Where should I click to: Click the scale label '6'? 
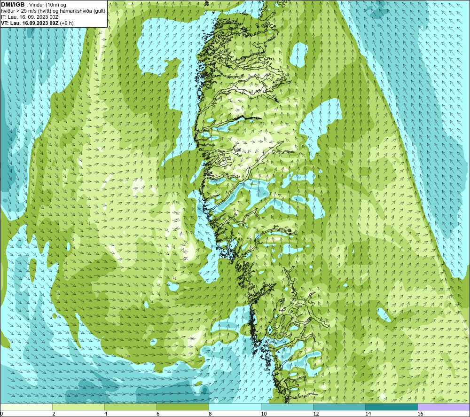158,414
